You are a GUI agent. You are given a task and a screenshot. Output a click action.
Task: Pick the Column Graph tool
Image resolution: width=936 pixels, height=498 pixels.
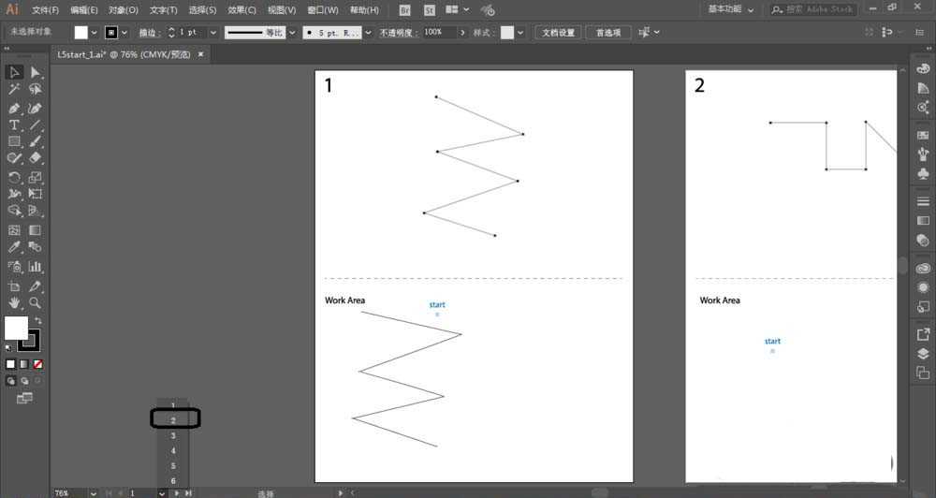[36, 266]
